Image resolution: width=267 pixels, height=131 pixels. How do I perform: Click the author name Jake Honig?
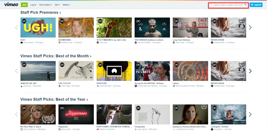coord(180,42)
